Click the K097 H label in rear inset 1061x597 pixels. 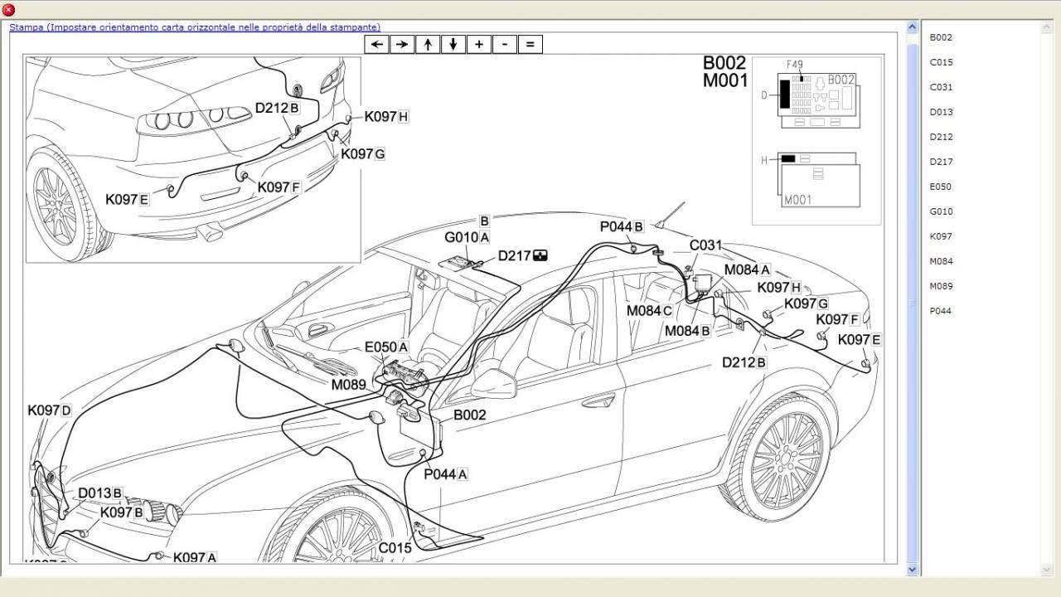tap(387, 117)
